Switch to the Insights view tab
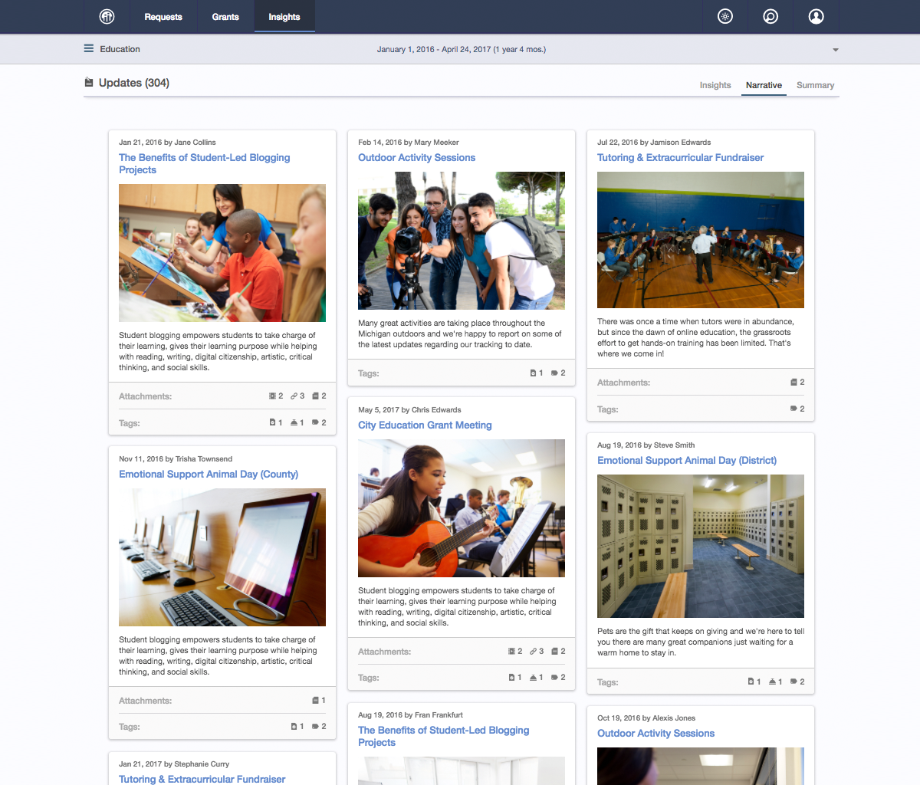 tap(715, 85)
